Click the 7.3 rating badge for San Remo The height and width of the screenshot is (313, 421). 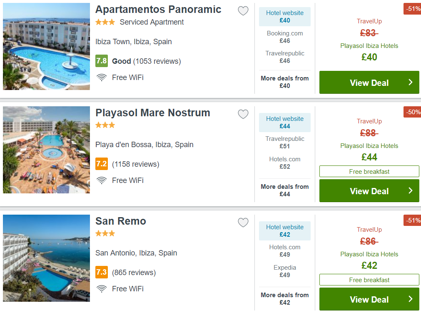click(102, 272)
